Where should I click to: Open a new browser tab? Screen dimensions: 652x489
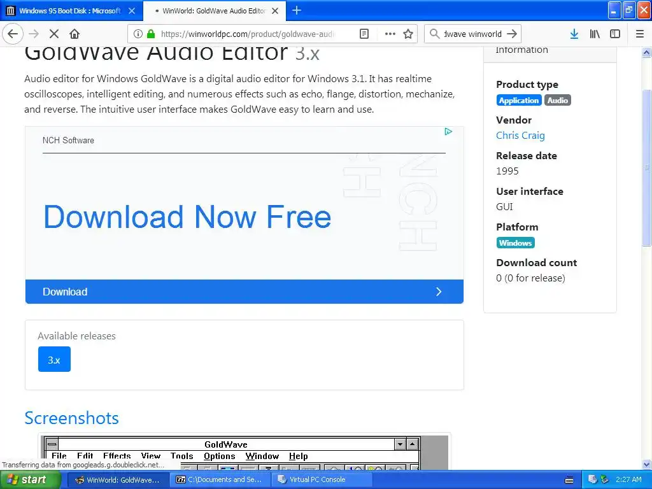(x=297, y=10)
